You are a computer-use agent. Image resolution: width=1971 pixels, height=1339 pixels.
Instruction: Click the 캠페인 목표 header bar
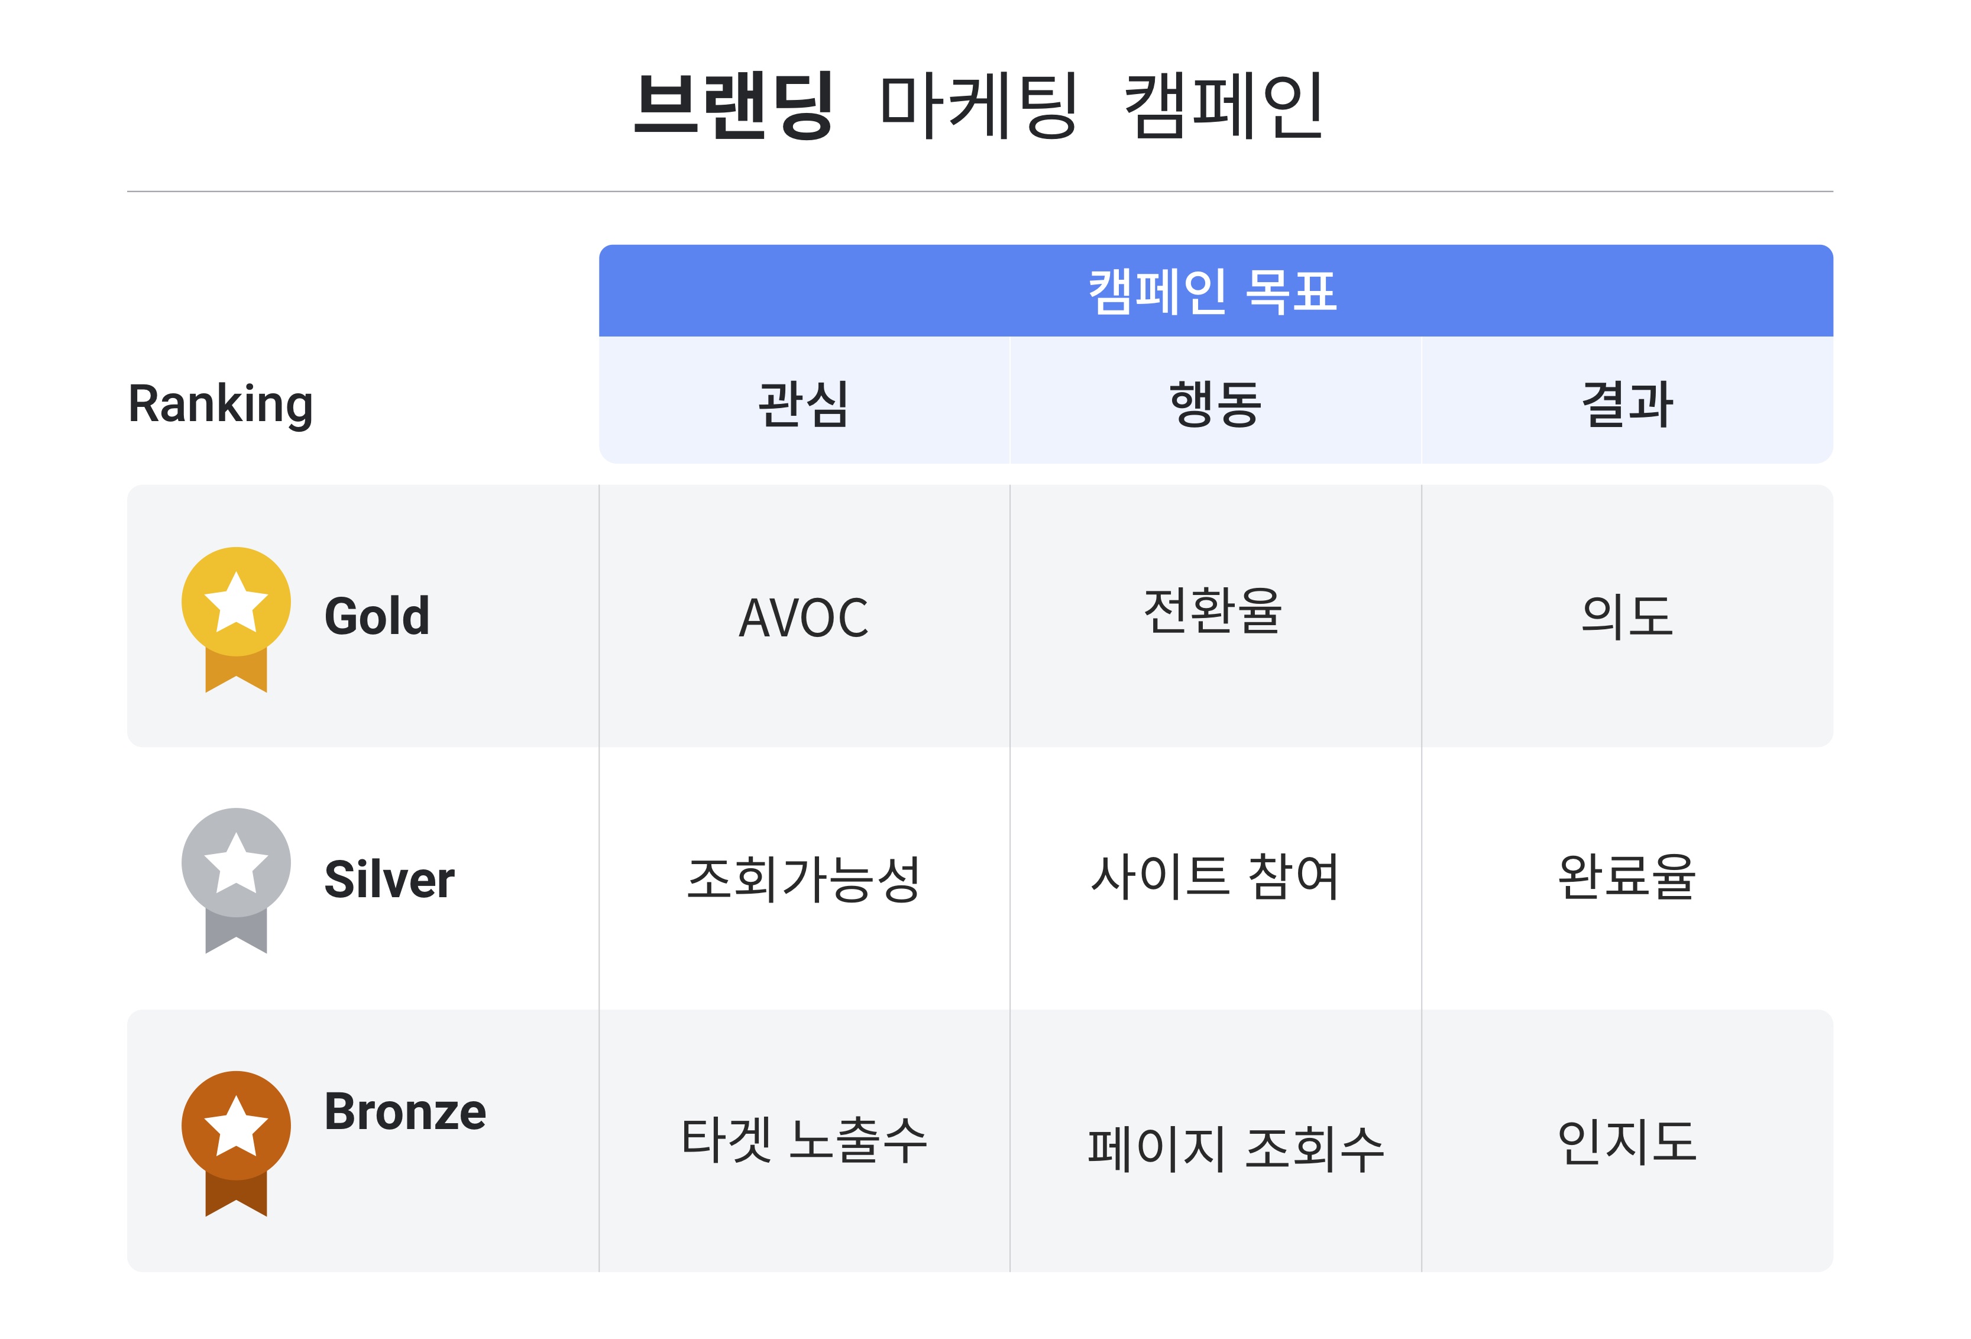[1216, 291]
